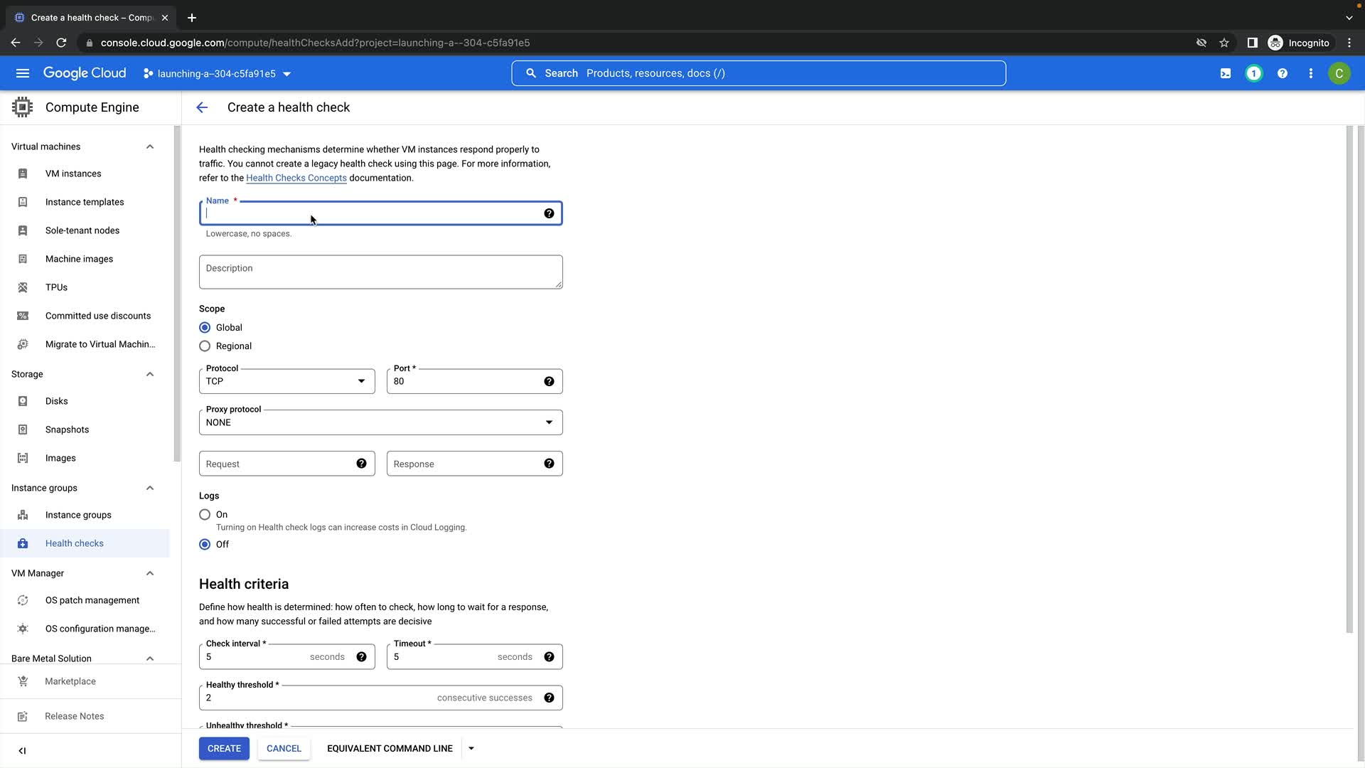Viewport: 1365px width, 768px height.
Task: Open Instance groups in sidebar
Action: point(78,515)
